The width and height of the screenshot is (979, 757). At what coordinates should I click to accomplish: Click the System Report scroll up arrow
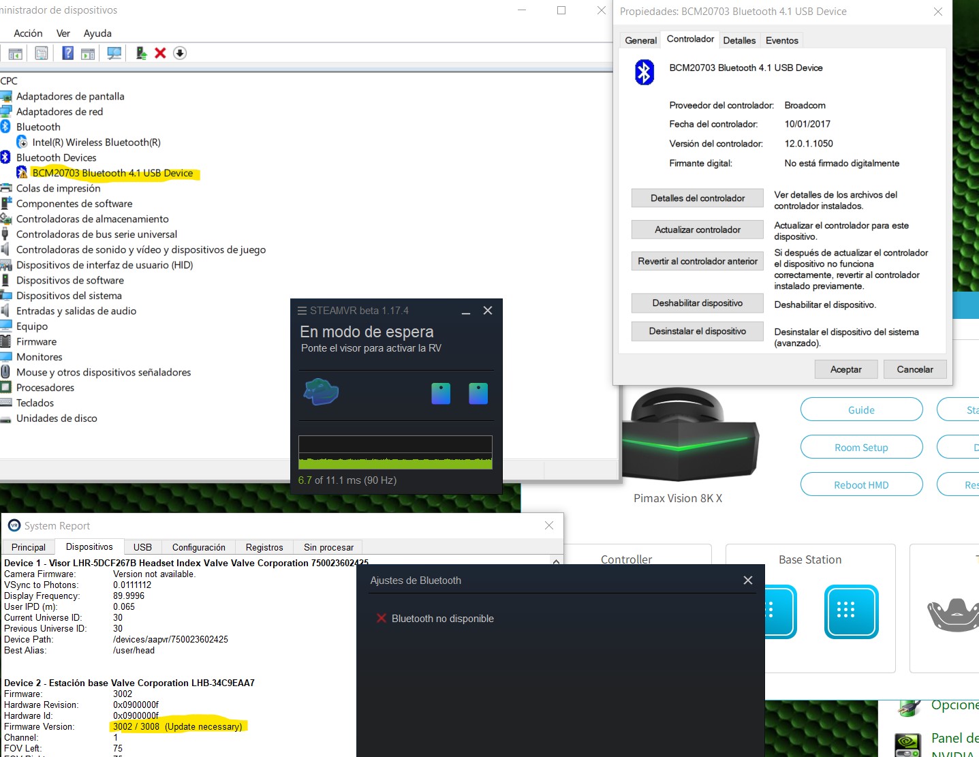[557, 563]
